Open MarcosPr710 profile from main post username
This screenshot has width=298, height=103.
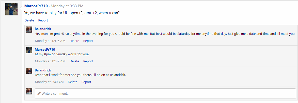36,6
